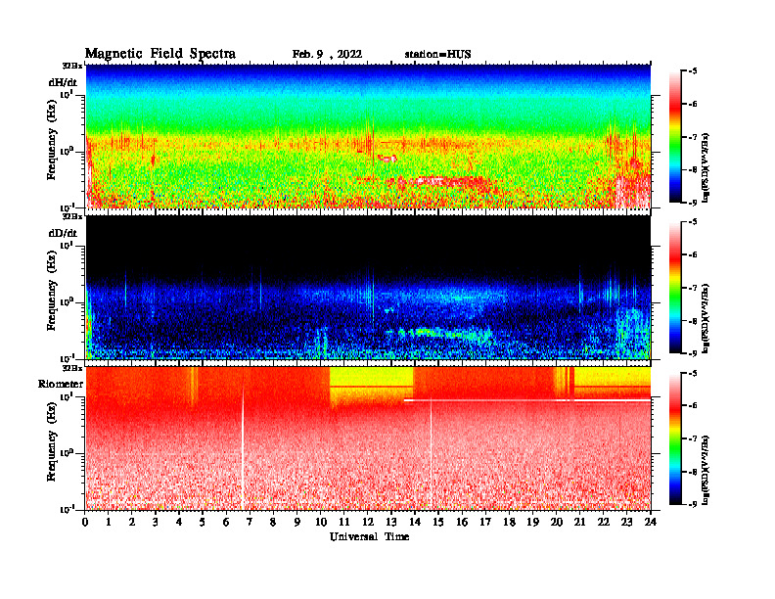
Task: Click the 10^-1 frequency tick of Riometer panel
Action: pyautogui.click(x=67, y=510)
